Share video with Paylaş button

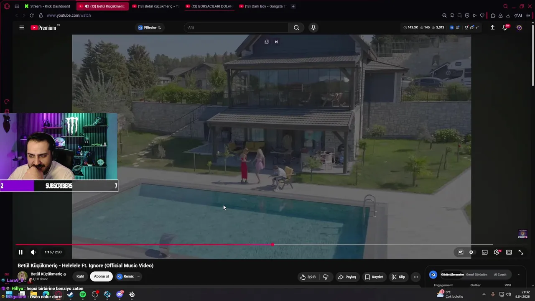[347, 277]
